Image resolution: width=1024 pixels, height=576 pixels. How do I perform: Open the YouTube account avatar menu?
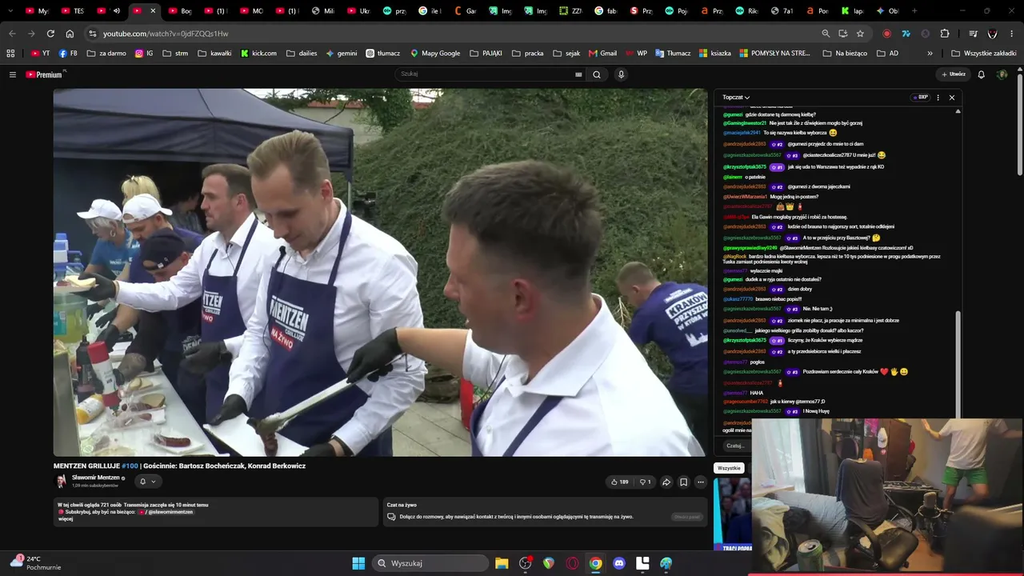pos(1002,74)
